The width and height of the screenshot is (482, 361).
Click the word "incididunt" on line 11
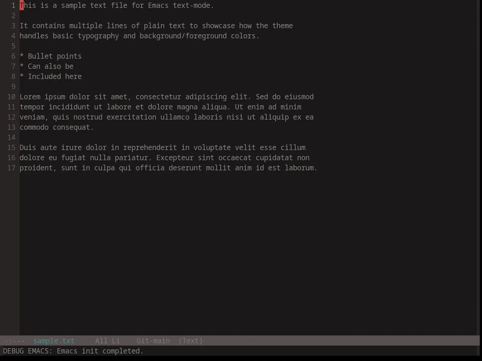69,107
